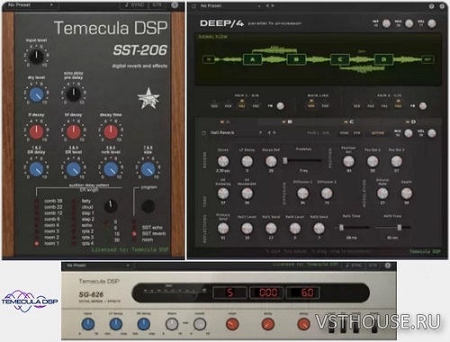Click block A in the signal flow
The image size is (450, 342).
[x=252, y=59]
